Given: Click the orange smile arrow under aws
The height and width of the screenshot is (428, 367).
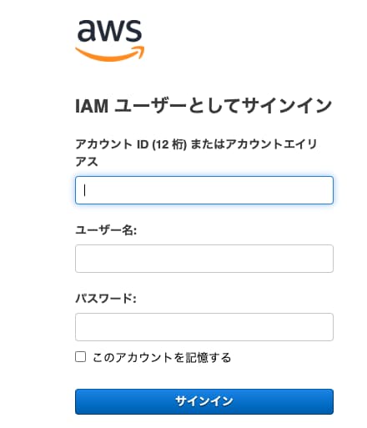Looking at the screenshot, I should [110, 54].
